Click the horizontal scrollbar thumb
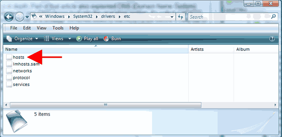The image size is (282, 137). [106, 105]
